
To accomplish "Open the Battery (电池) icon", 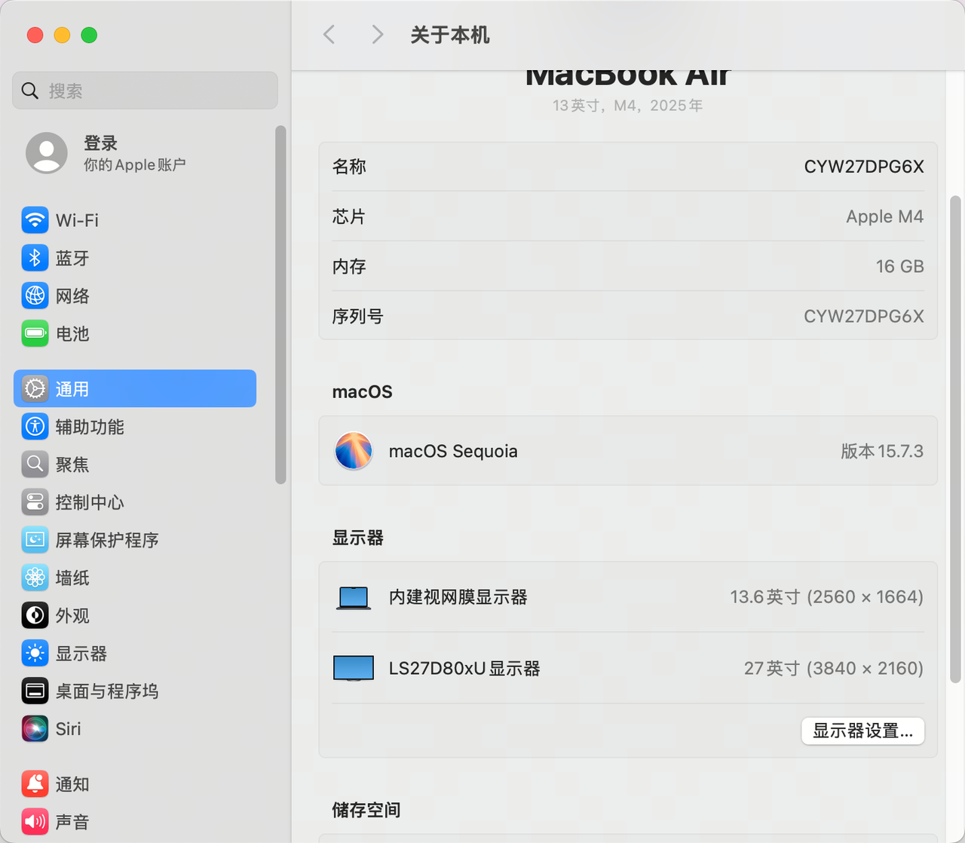I will (35, 333).
